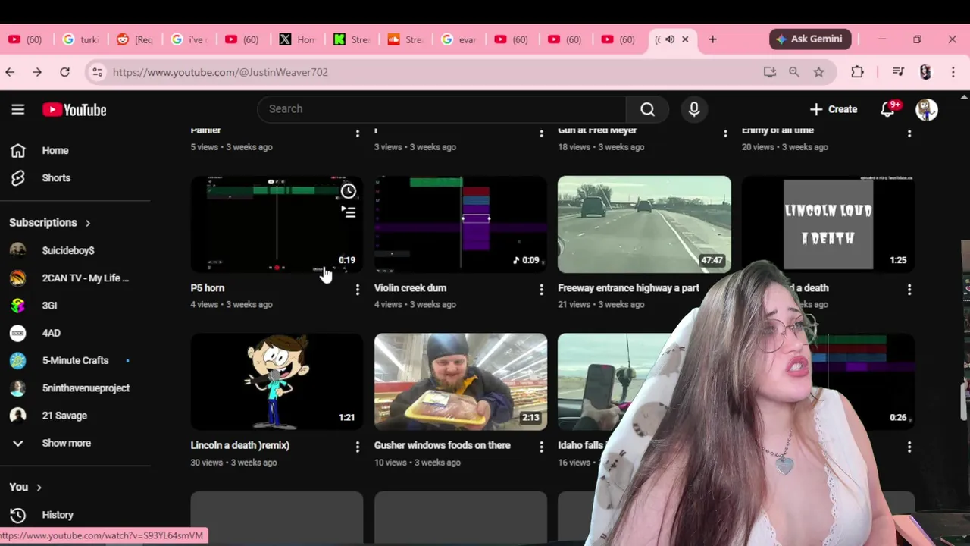Open options for Lincoln a death )remix)
The image size is (970, 546).
tap(358, 447)
